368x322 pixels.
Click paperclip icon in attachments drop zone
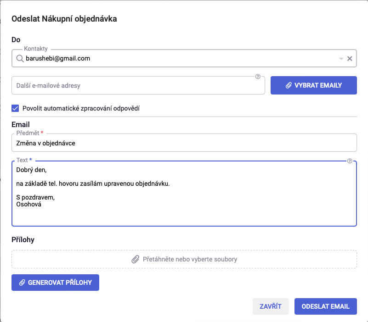(135, 259)
